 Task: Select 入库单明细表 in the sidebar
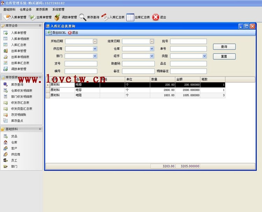click(x=20, y=39)
